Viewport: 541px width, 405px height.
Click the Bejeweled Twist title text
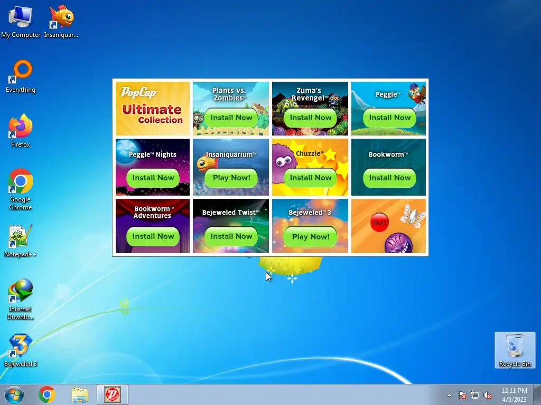pos(230,213)
